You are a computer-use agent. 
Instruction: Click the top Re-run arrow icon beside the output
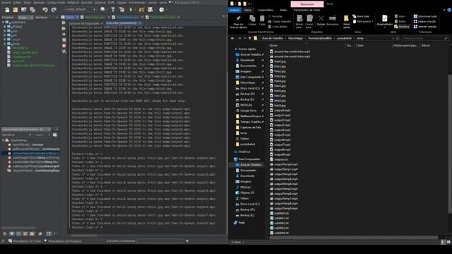64,23
